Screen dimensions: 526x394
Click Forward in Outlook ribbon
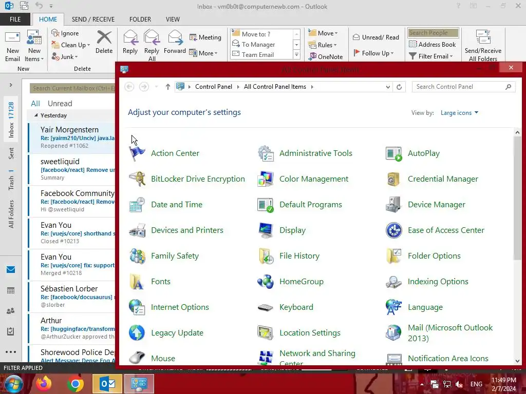pyautogui.click(x=175, y=42)
